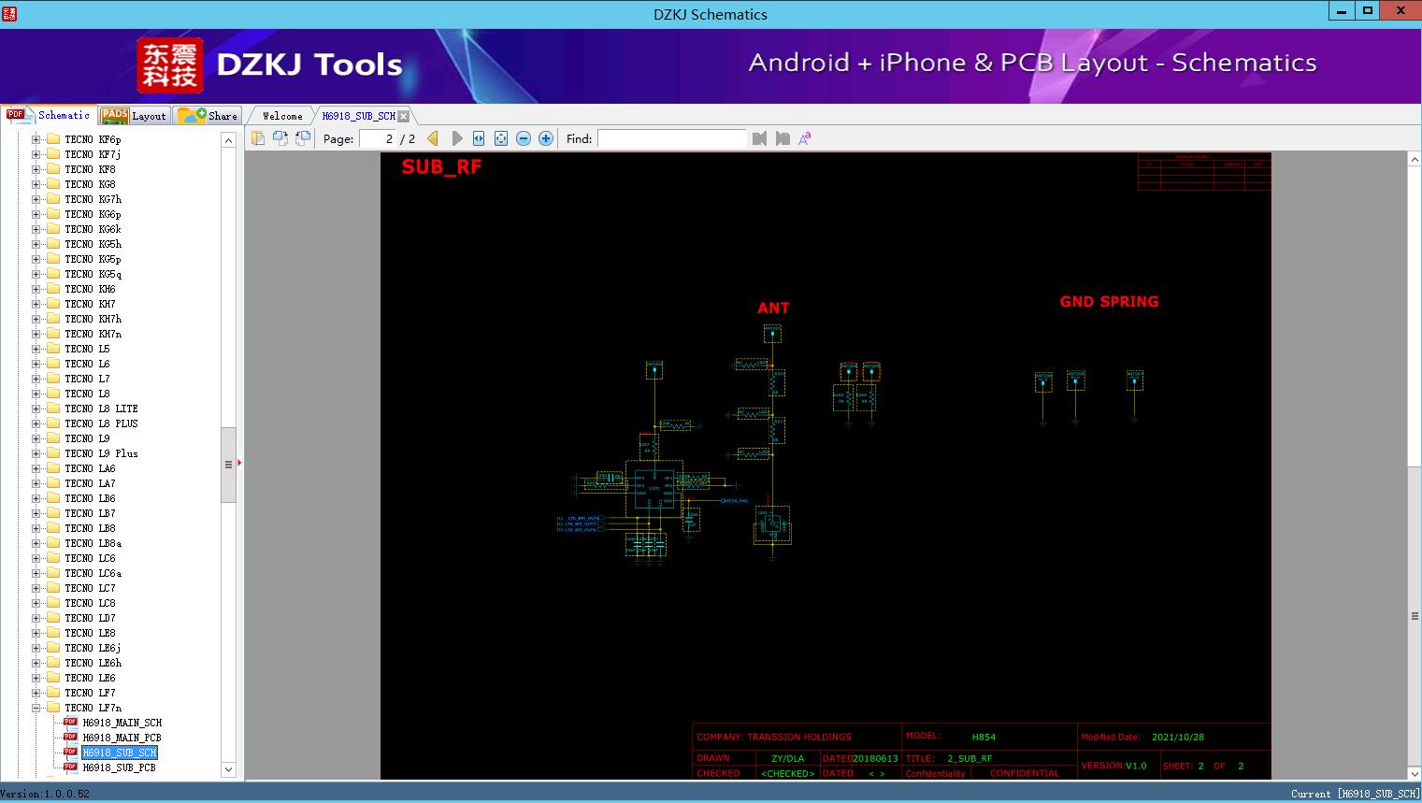Fit page to width icon
This screenshot has height=803, width=1422.
(x=479, y=138)
